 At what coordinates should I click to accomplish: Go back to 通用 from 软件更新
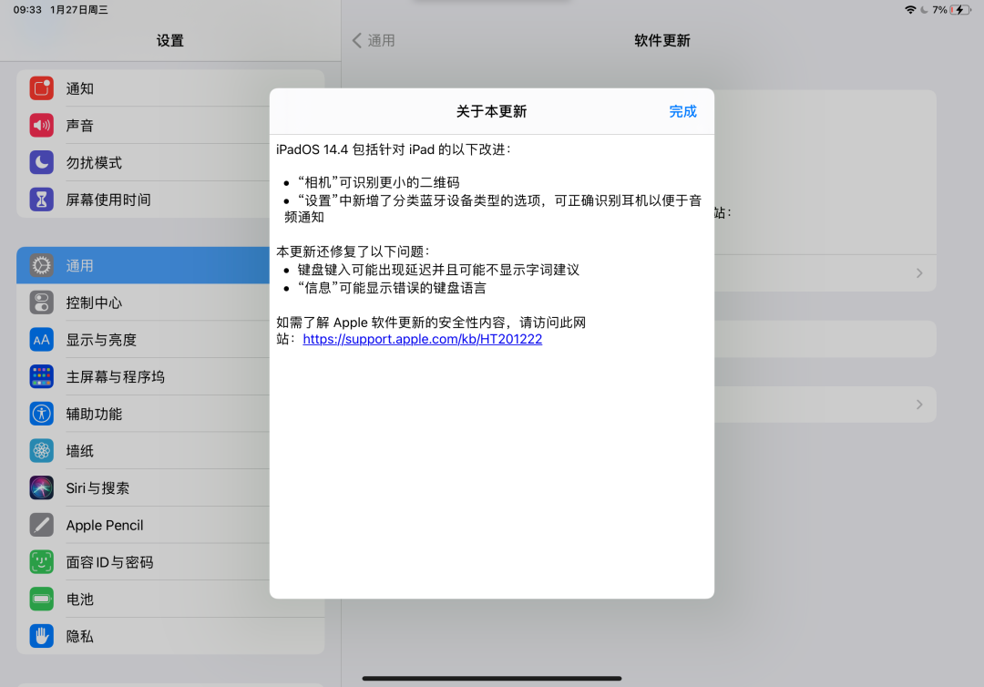(374, 41)
